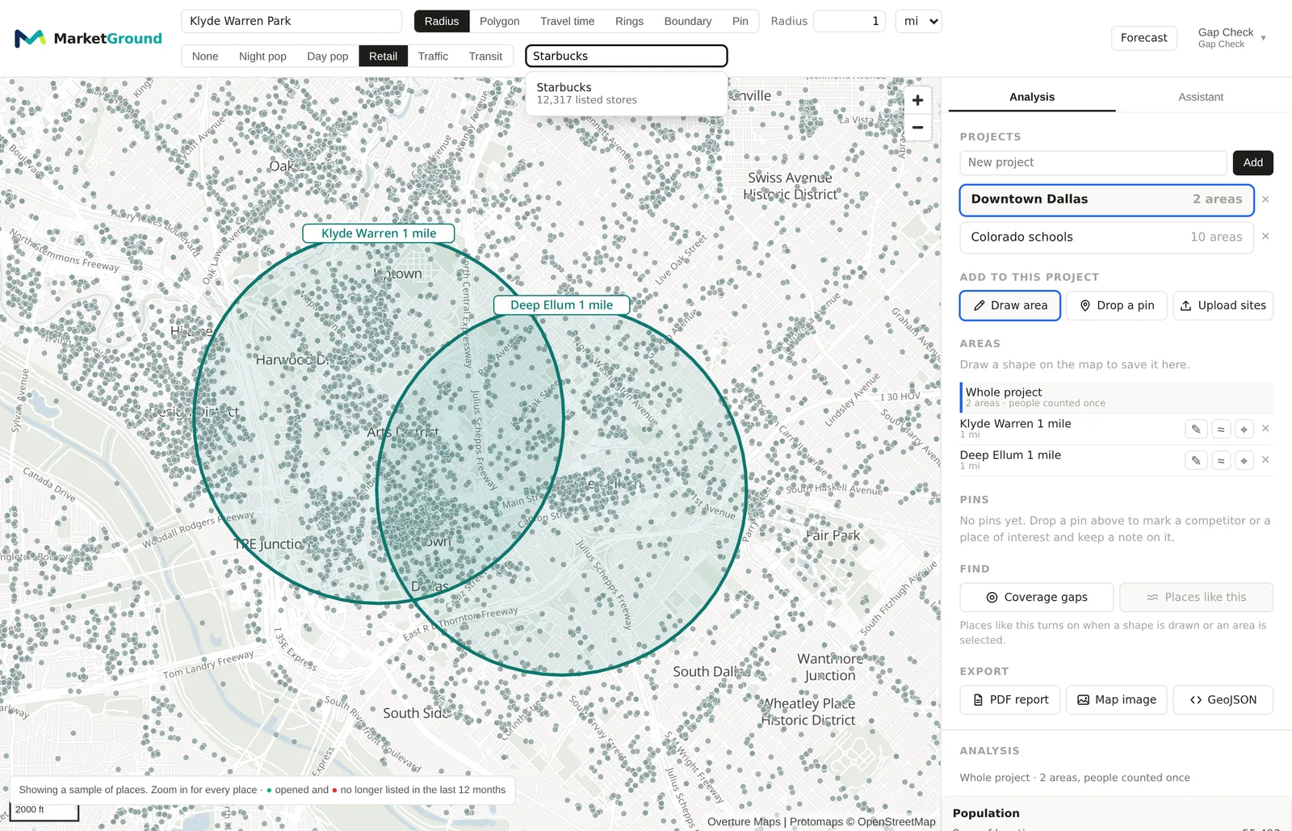Select the Rings drawing mode
Viewport: 1292px width, 831px height.
629,21
